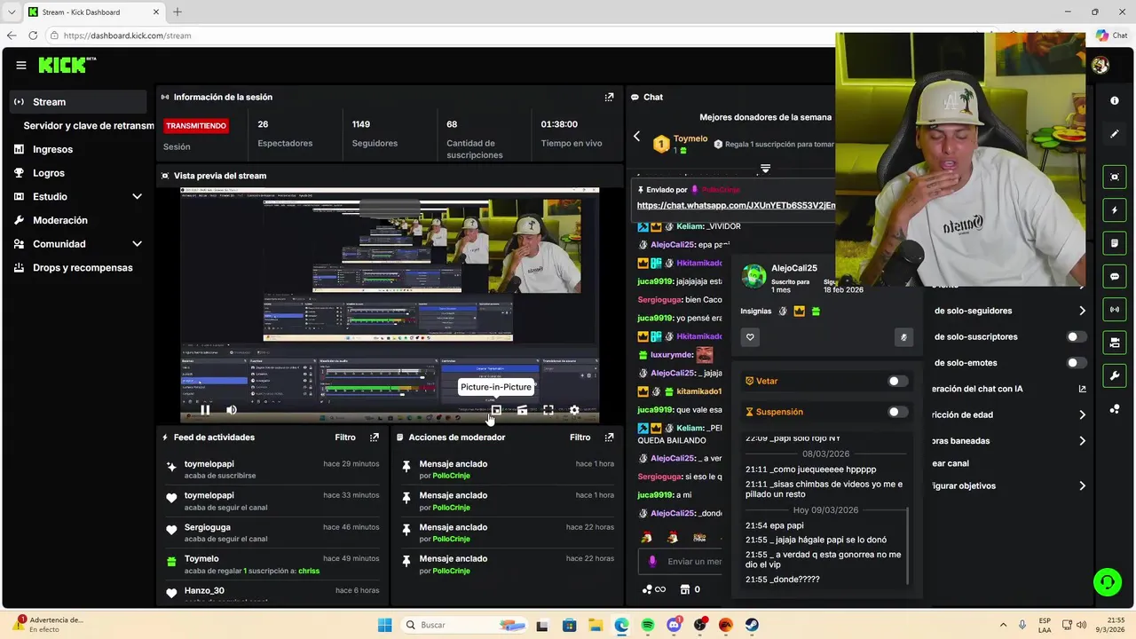
Task: Click the camera clip icon in right sidebar
Action: 1115,343
